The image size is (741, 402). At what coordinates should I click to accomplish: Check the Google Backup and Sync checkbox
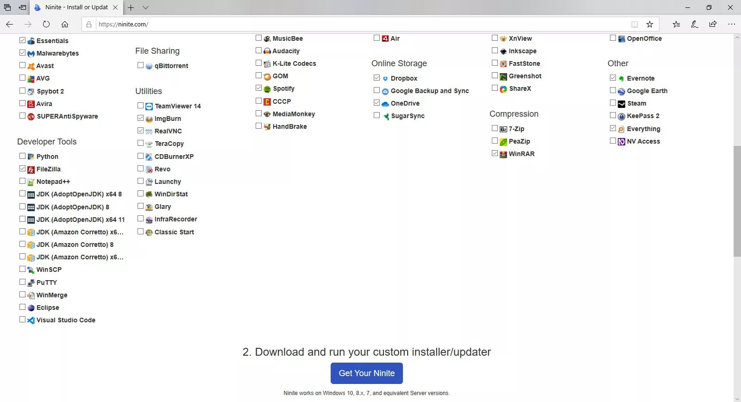pos(377,90)
